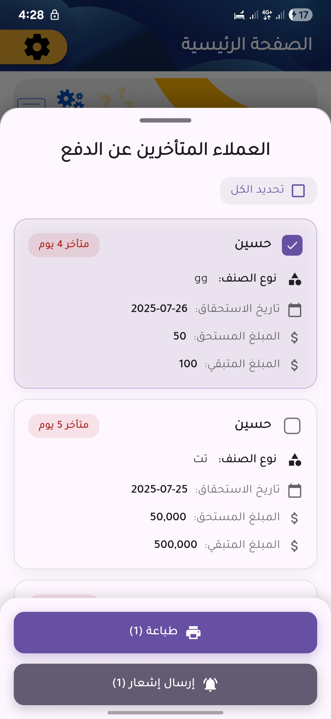331x719 pixels.
Task: Click category shapes icon in first customer card
Action: coord(295,279)
